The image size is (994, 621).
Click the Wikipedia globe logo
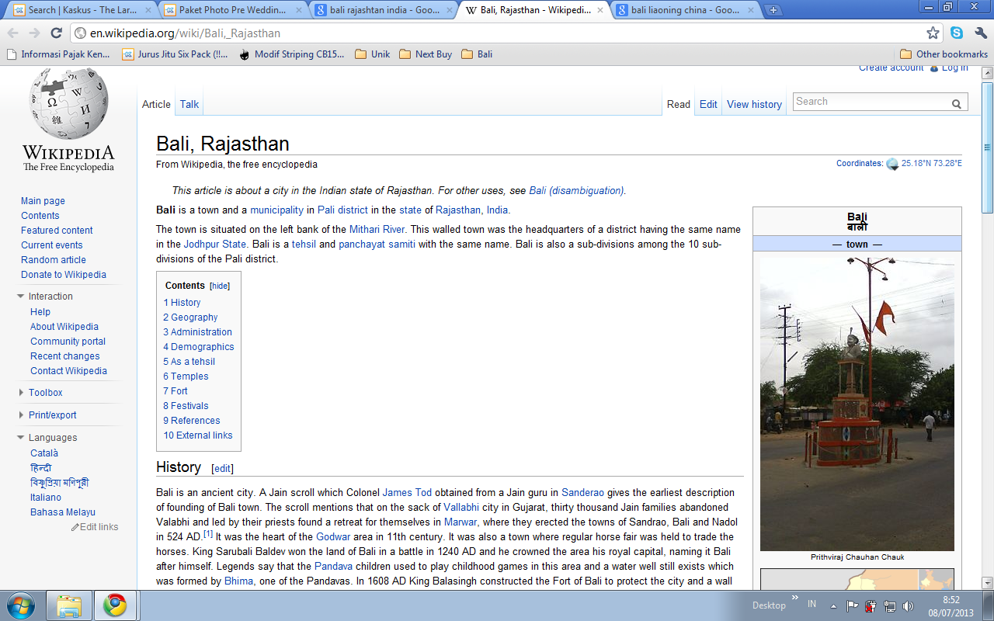click(x=68, y=105)
